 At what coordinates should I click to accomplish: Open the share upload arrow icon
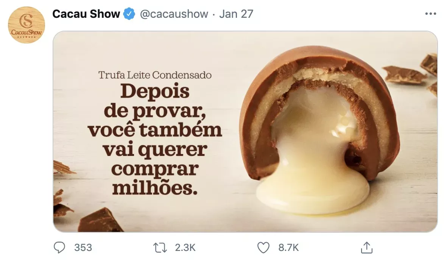[367, 247]
